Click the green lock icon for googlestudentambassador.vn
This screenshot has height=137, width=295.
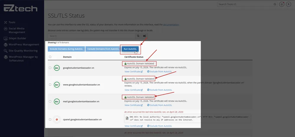click(x=57, y=68)
